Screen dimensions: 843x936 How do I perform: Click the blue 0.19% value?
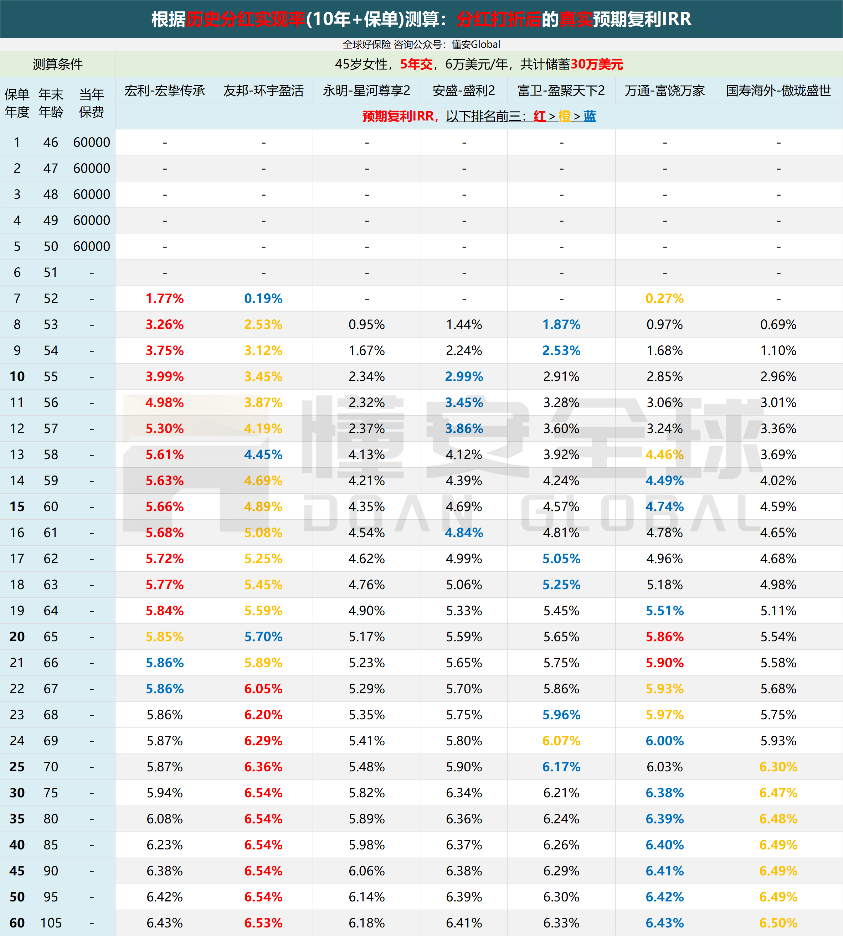[263, 298]
